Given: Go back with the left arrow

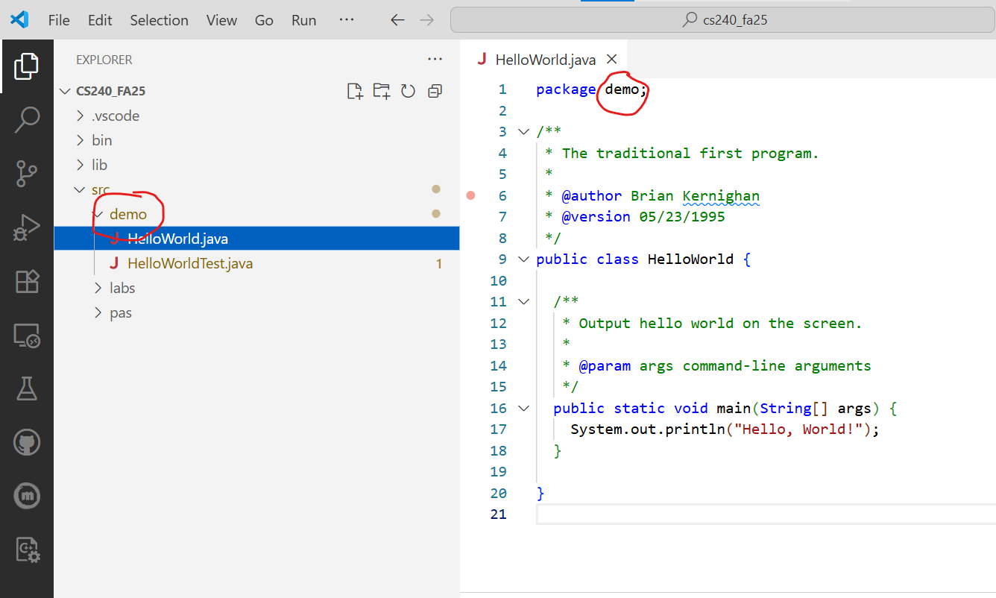Looking at the screenshot, I should 398,20.
